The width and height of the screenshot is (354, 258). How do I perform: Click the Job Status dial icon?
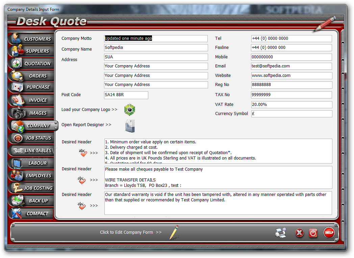click(x=18, y=138)
